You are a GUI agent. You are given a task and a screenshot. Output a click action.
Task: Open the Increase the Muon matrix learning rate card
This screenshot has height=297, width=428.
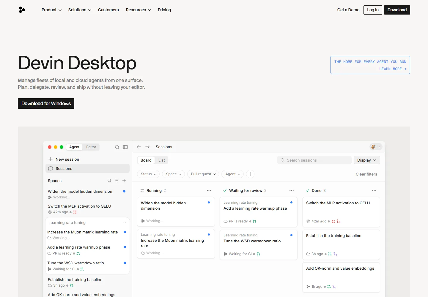(x=176, y=244)
